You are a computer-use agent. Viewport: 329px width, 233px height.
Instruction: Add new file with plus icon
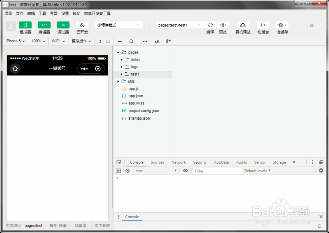120,41
